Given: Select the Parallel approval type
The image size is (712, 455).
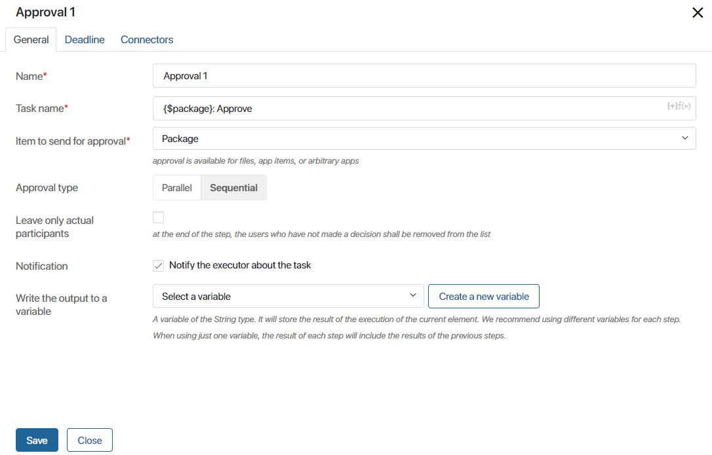Looking at the screenshot, I should 176,188.
